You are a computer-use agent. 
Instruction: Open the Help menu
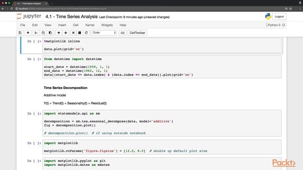pos(123,25)
